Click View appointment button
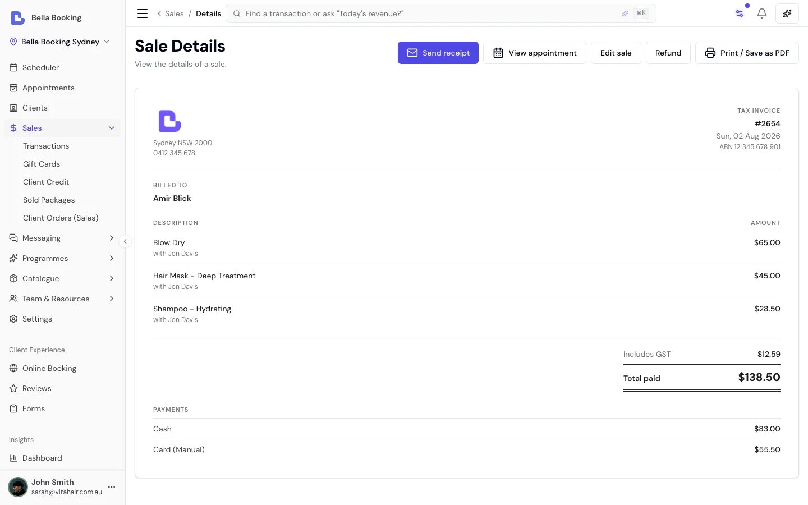The width and height of the screenshot is (808, 505). (x=535, y=53)
